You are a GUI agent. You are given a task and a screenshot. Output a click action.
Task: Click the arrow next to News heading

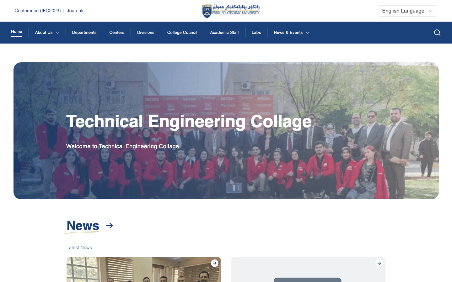click(x=110, y=226)
